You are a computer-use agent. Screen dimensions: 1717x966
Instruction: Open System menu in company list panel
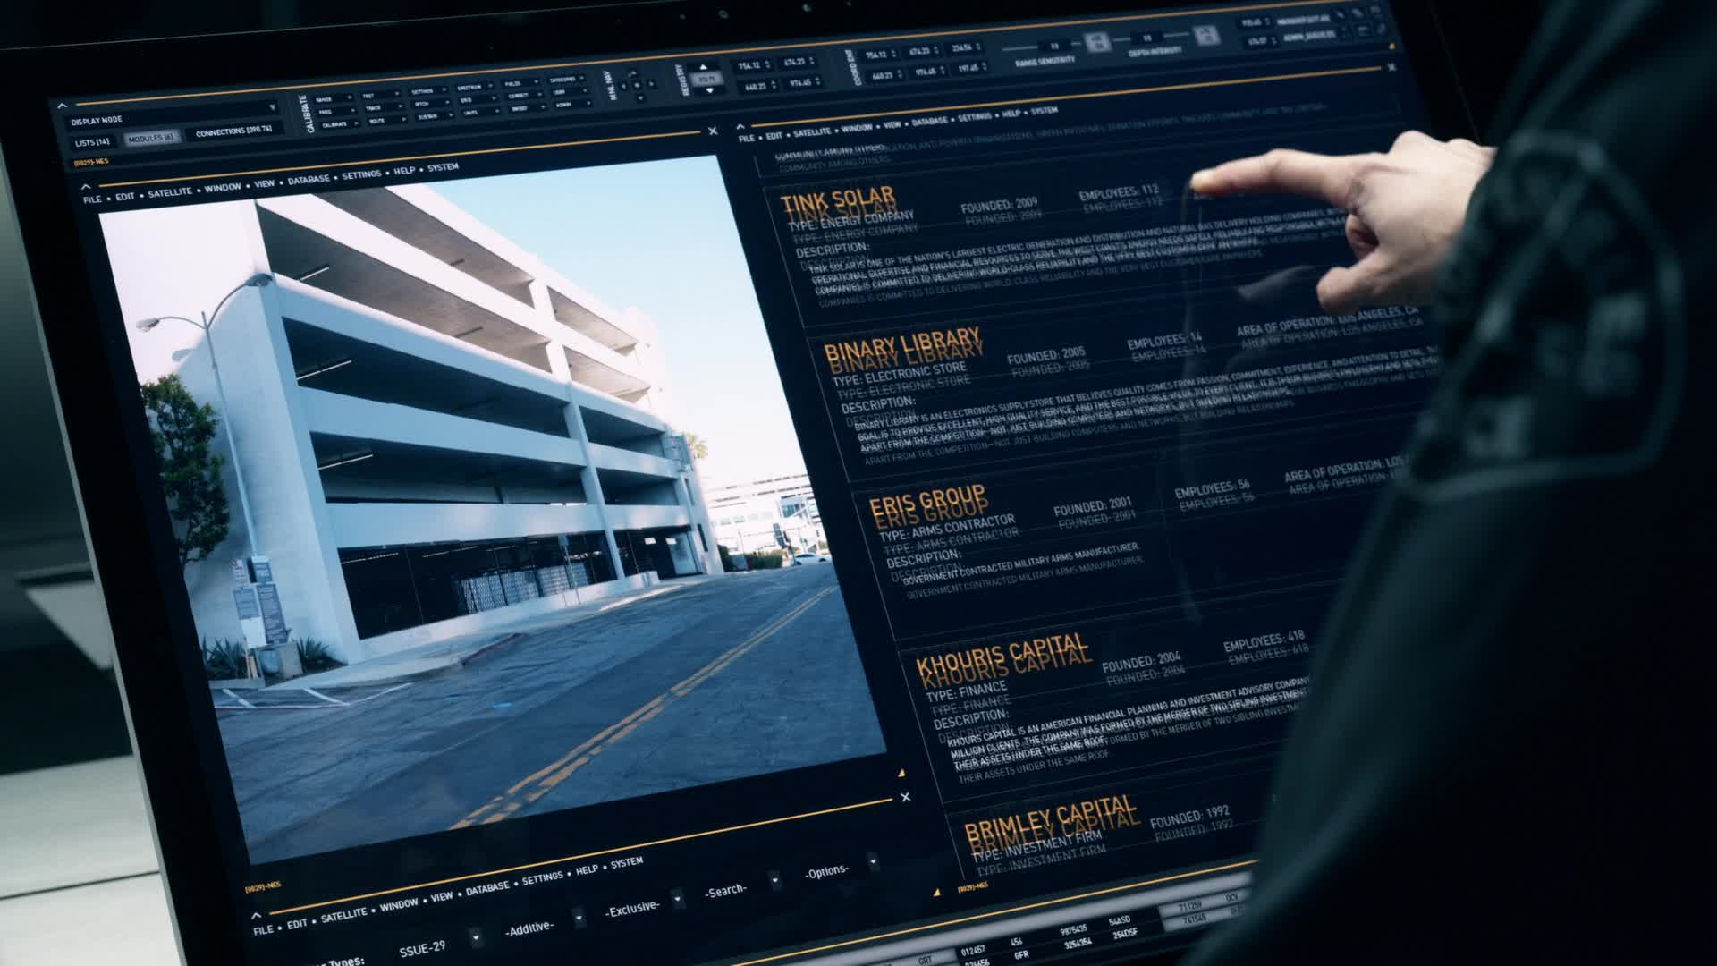point(1045,111)
